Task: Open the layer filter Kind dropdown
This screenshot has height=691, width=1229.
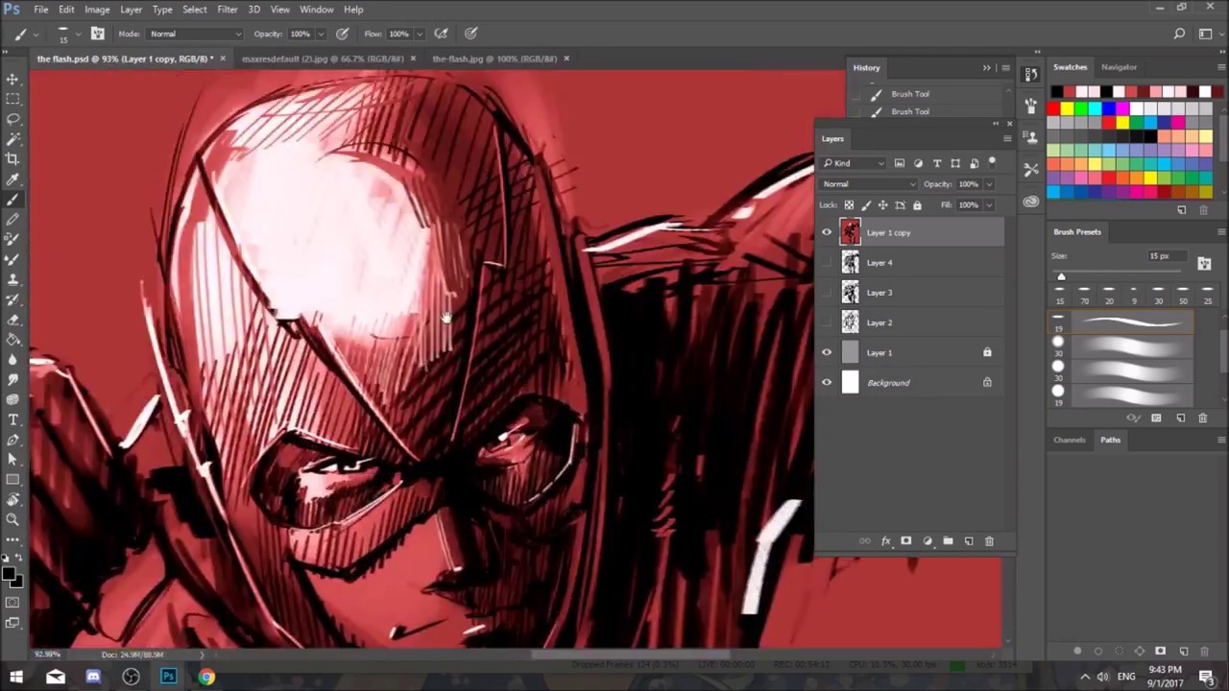Action: tap(854, 163)
